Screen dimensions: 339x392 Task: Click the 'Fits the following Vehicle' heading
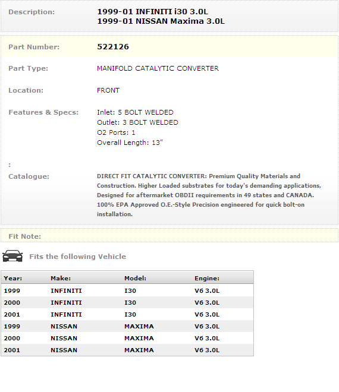click(78, 257)
